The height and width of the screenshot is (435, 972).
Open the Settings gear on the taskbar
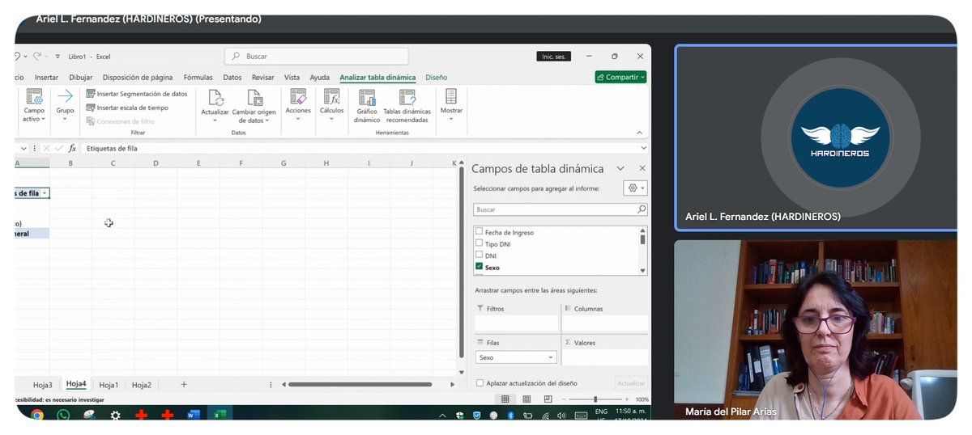click(x=115, y=415)
